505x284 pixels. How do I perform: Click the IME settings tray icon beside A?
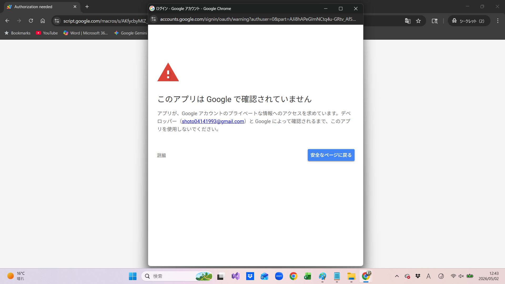click(x=441, y=276)
